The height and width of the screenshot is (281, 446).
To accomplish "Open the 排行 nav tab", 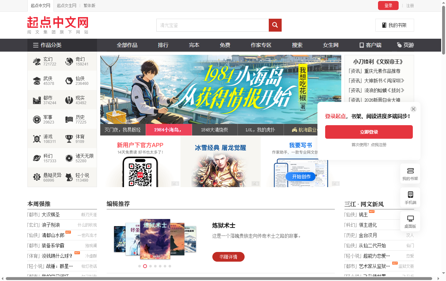I will 163,45.
